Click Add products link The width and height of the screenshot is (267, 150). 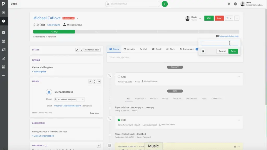tap(53, 25)
